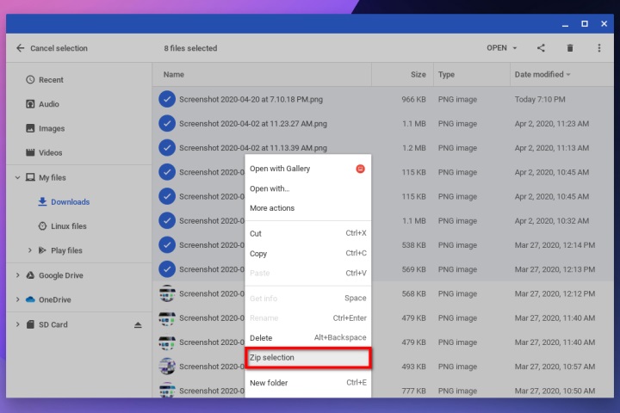Choose Zip selection from context menu
This screenshot has height=413, width=620.
[308, 358]
